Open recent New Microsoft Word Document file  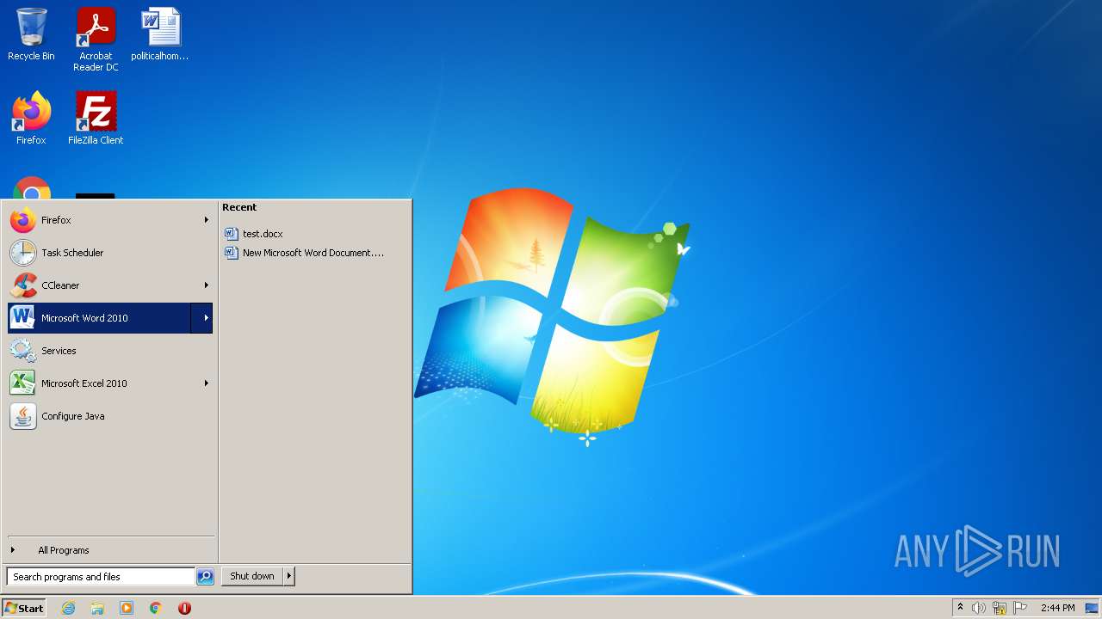(305, 253)
